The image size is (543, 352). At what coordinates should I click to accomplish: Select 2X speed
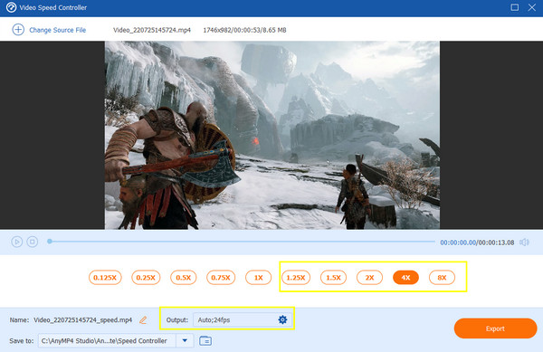pos(369,278)
